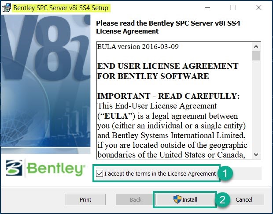Screen dimensions: 273x214
Task: Click the Install button
Action: (x=185, y=199)
